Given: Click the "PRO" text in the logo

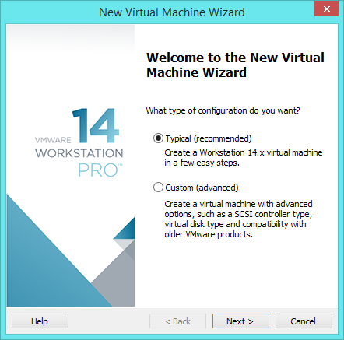Looking at the screenshot, I should point(100,170).
